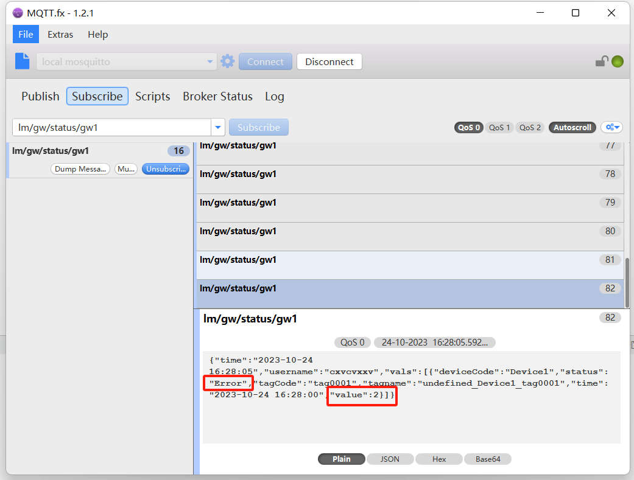Switch to the Publish tab
The image size is (634, 480).
[x=40, y=96]
